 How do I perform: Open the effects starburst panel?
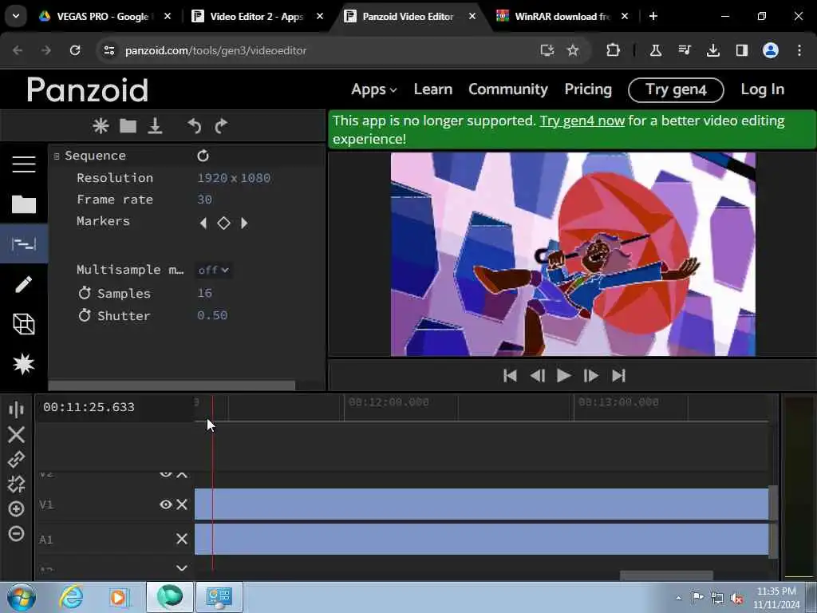(x=24, y=364)
